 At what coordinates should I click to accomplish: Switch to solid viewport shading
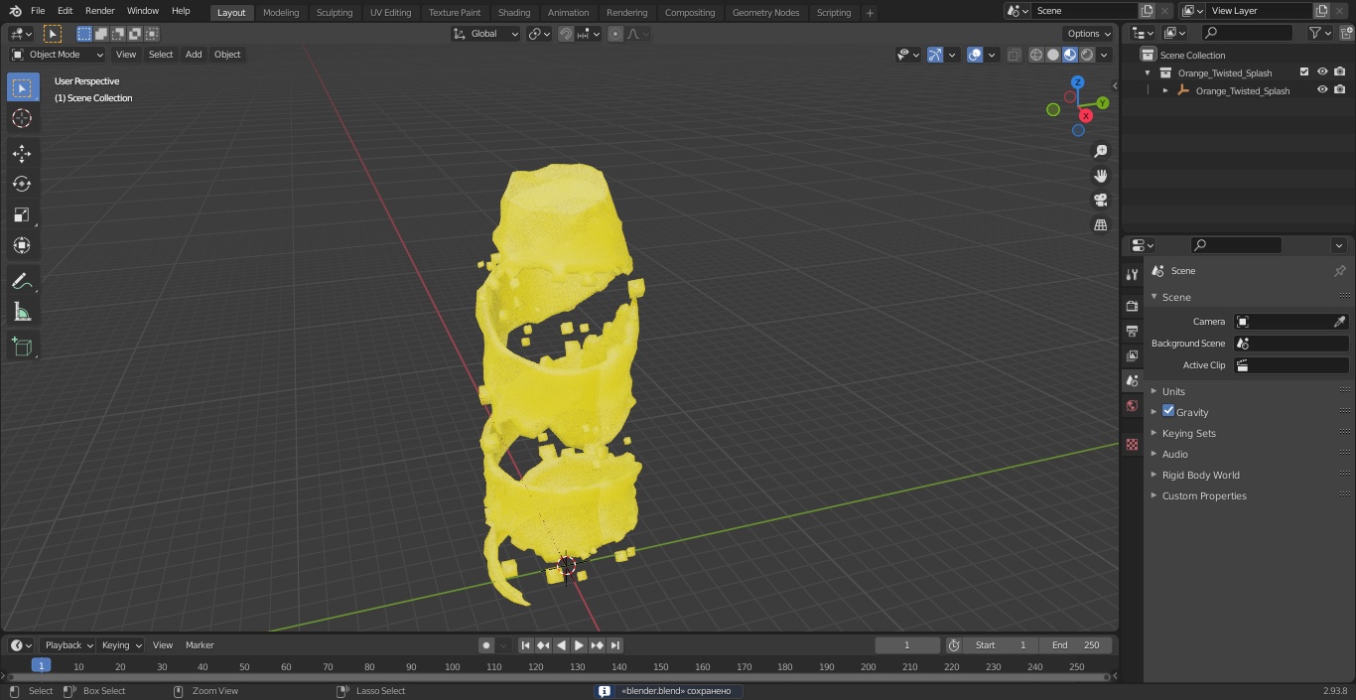click(x=1053, y=55)
